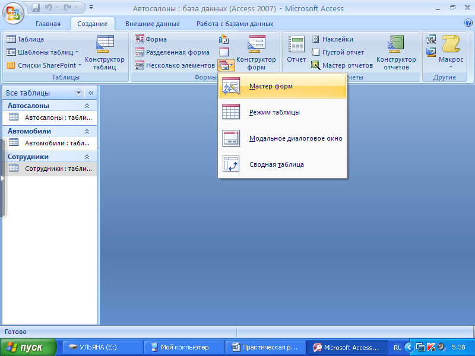Screen dimensions: 475x356
Task: Click the Наклейки button
Action: pos(332,39)
